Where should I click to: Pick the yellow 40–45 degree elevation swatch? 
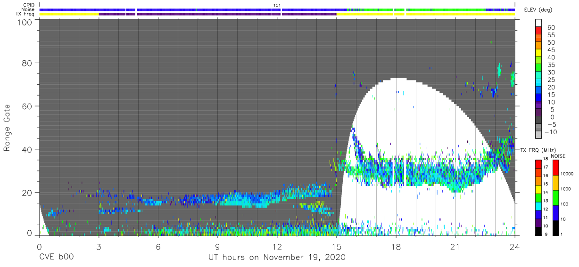538,53
